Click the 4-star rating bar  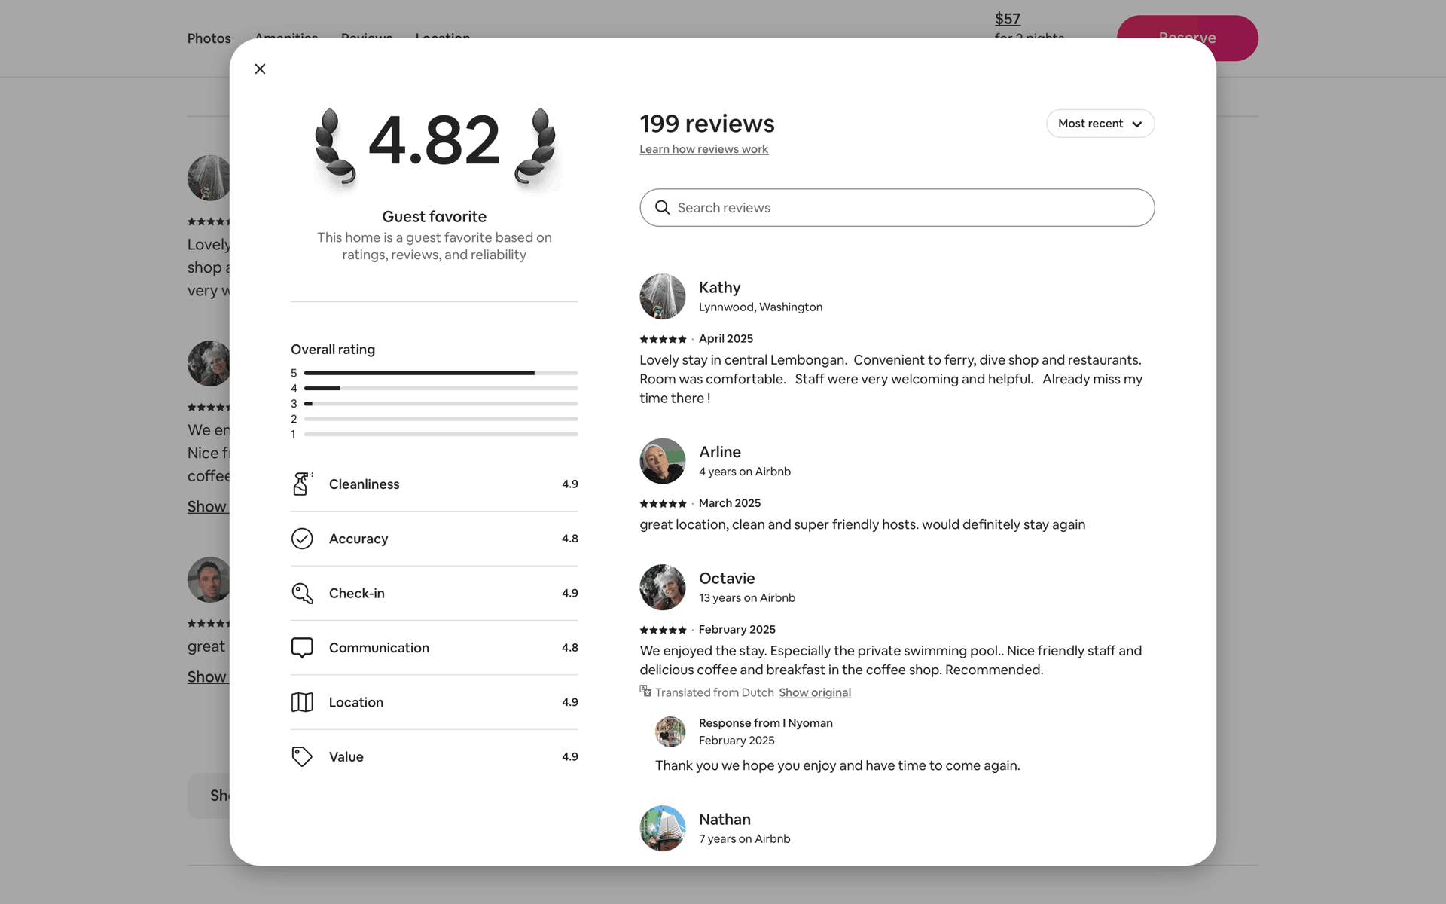pyautogui.click(x=441, y=388)
